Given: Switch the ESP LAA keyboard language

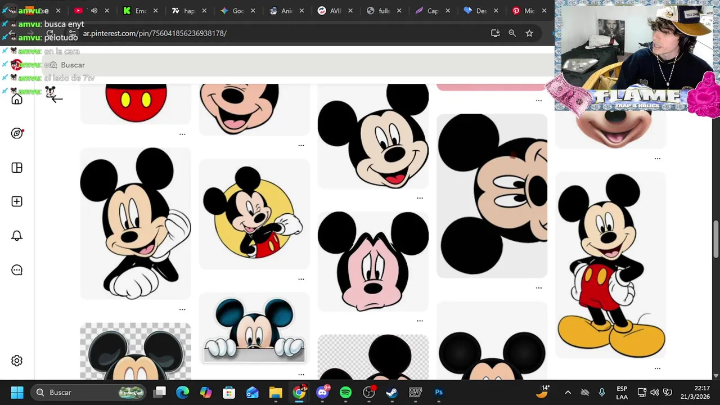Looking at the screenshot, I should coord(622,393).
